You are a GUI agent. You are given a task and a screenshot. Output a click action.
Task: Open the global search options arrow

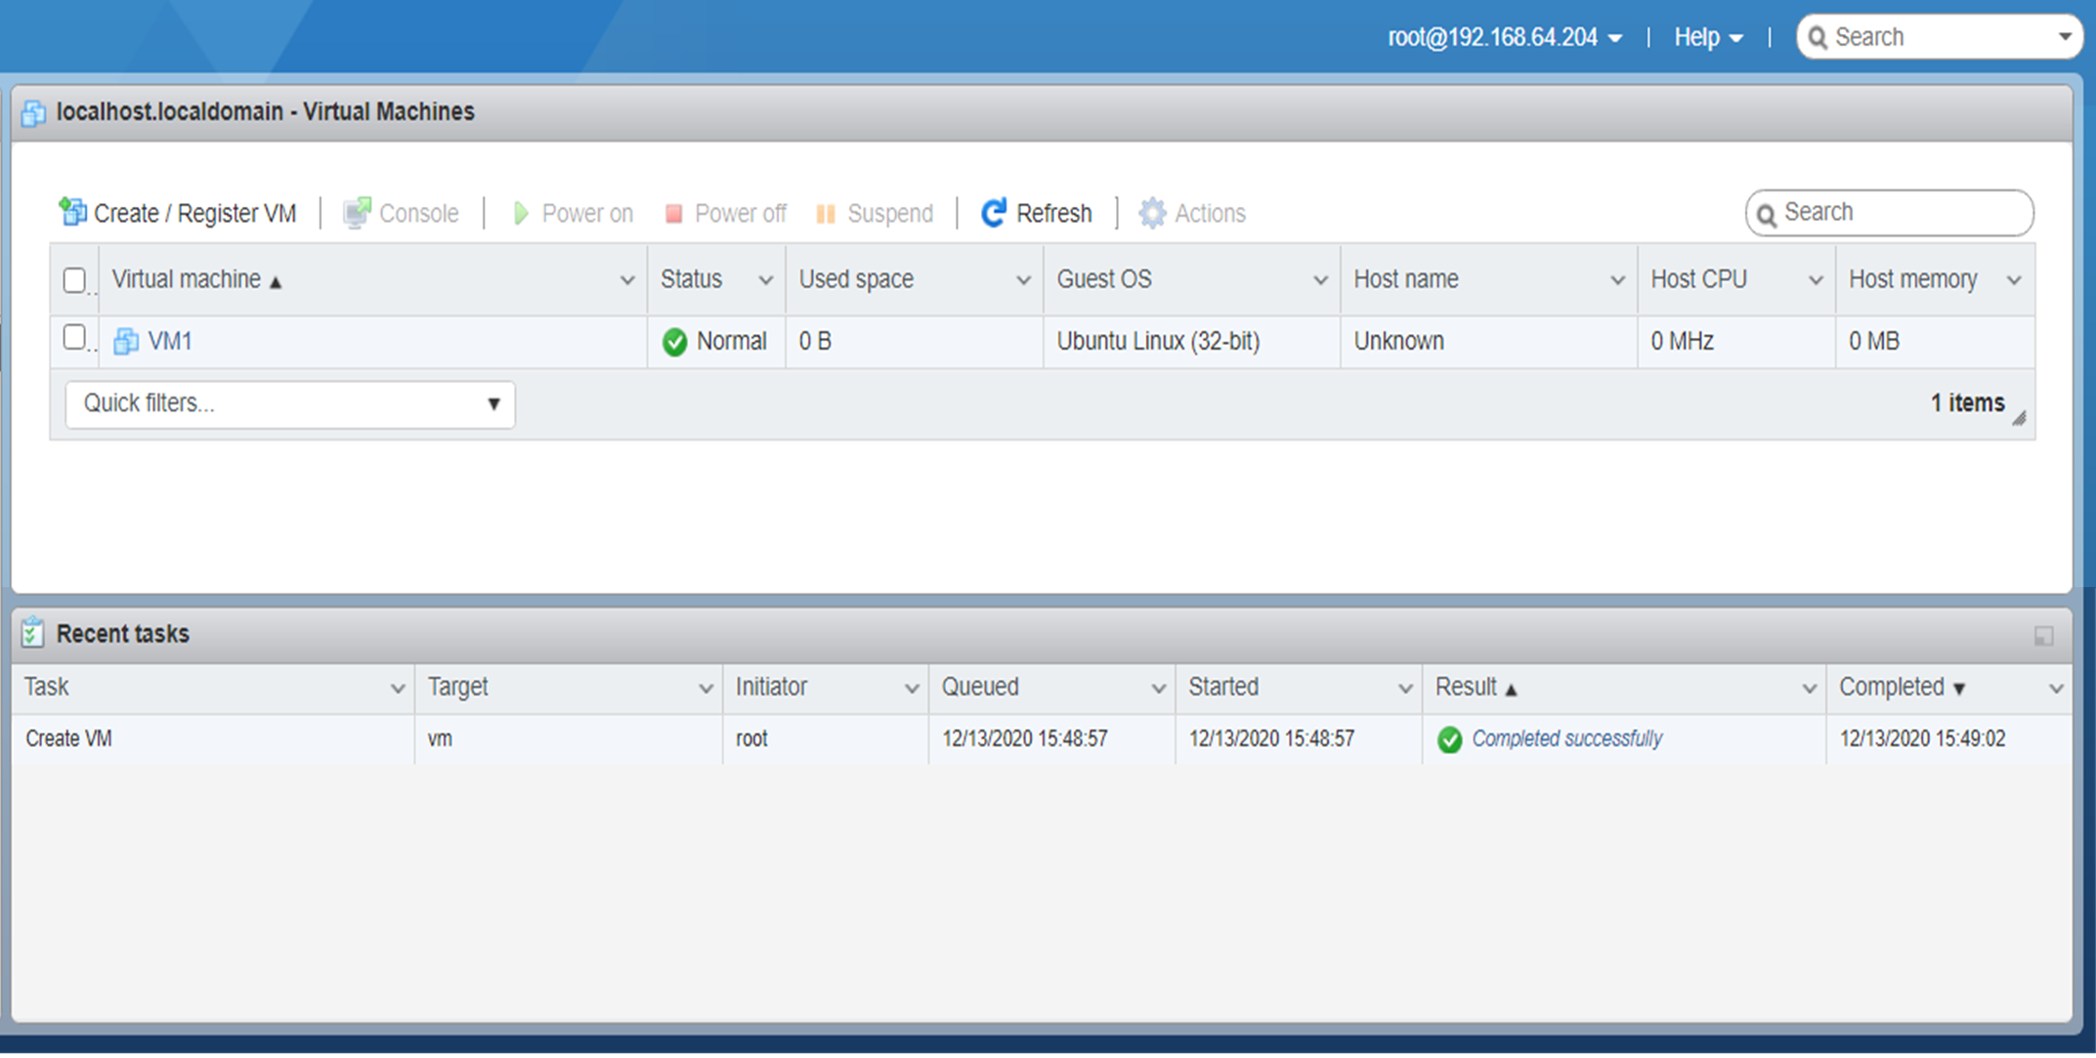(x=2065, y=37)
